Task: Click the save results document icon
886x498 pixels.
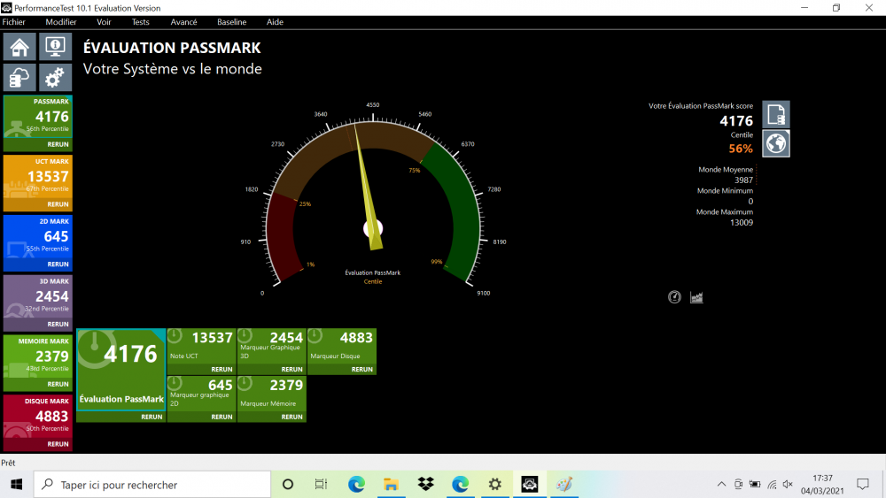Action: (776, 114)
